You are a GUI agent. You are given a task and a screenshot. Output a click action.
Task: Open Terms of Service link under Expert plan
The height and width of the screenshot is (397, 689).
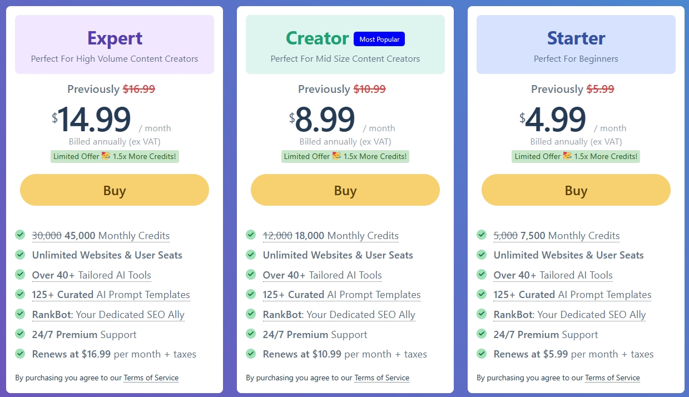click(x=151, y=378)
